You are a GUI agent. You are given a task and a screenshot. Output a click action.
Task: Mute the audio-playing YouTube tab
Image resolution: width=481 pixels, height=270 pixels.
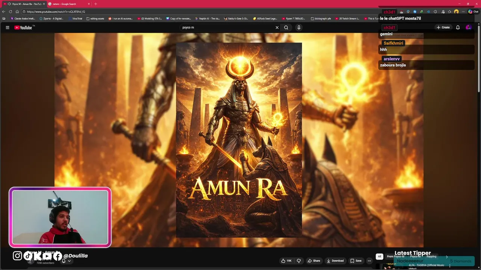click(9, 4)
